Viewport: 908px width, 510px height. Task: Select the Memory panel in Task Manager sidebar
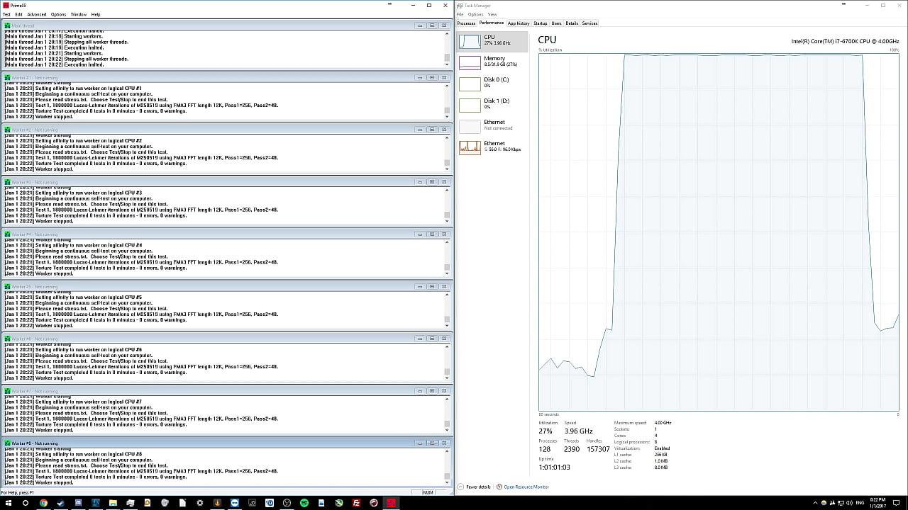tap(492, 60)
